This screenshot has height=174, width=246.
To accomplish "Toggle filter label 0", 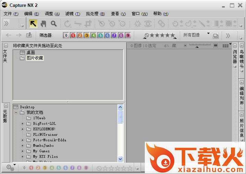I will (x=66, y=35).
